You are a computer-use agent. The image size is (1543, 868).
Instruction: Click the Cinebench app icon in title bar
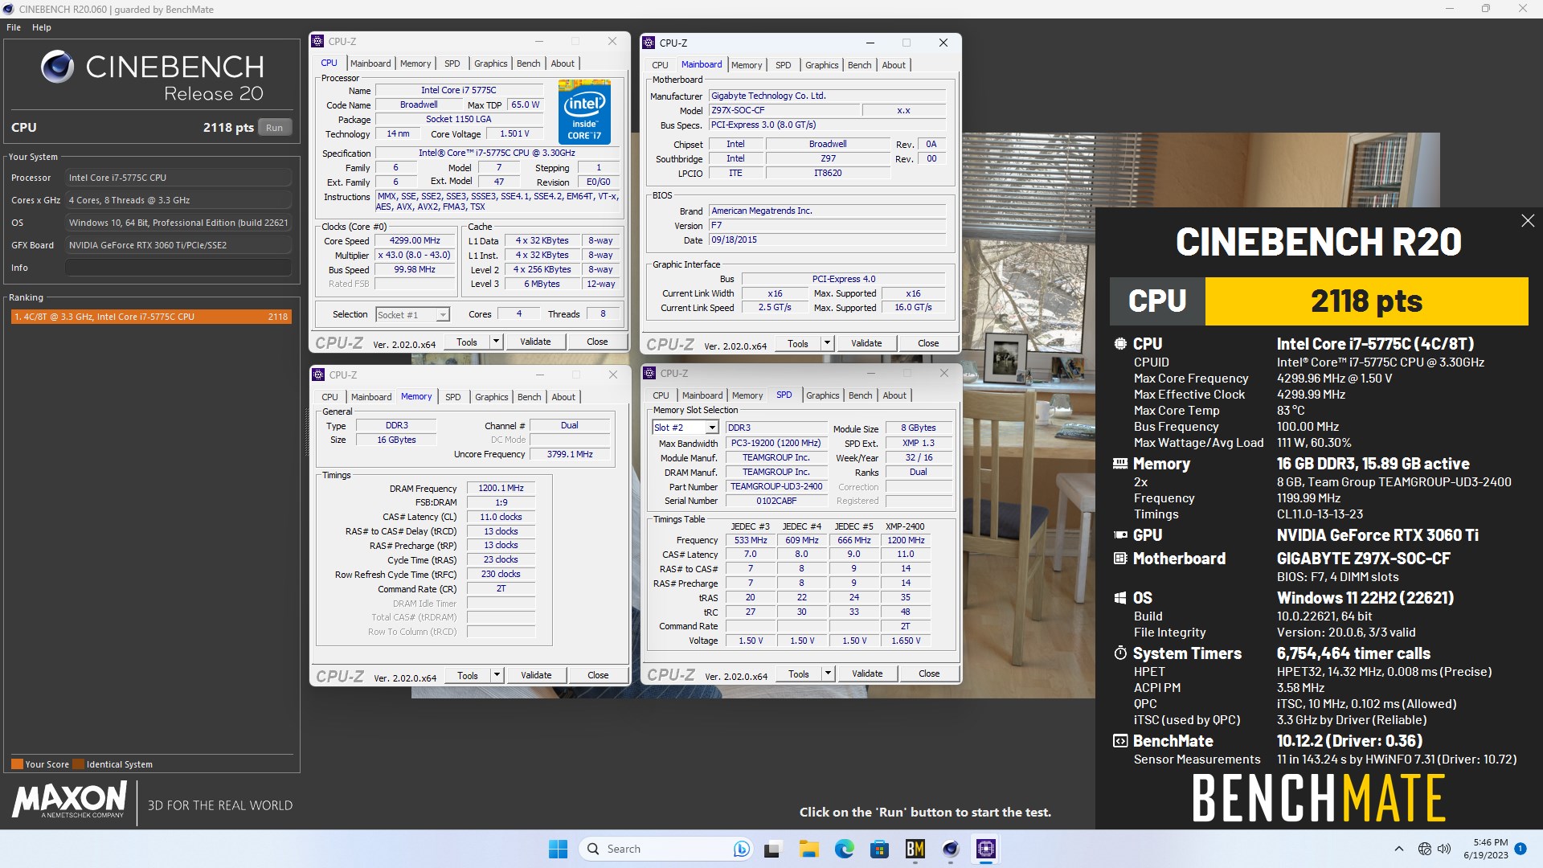click(x=8, y=9)
